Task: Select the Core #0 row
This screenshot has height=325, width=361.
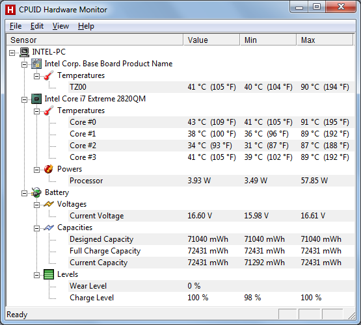Action: click(211, 122)
